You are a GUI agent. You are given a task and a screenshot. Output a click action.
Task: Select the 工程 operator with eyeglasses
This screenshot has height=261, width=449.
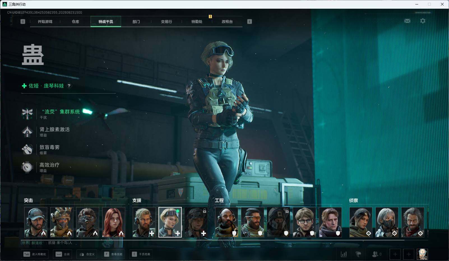coord(304,222)
